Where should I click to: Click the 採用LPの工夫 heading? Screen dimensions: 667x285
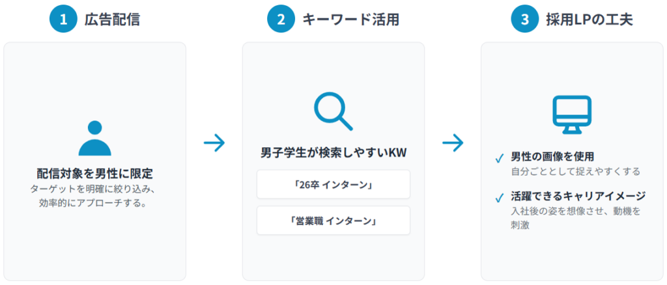(589, 20)
